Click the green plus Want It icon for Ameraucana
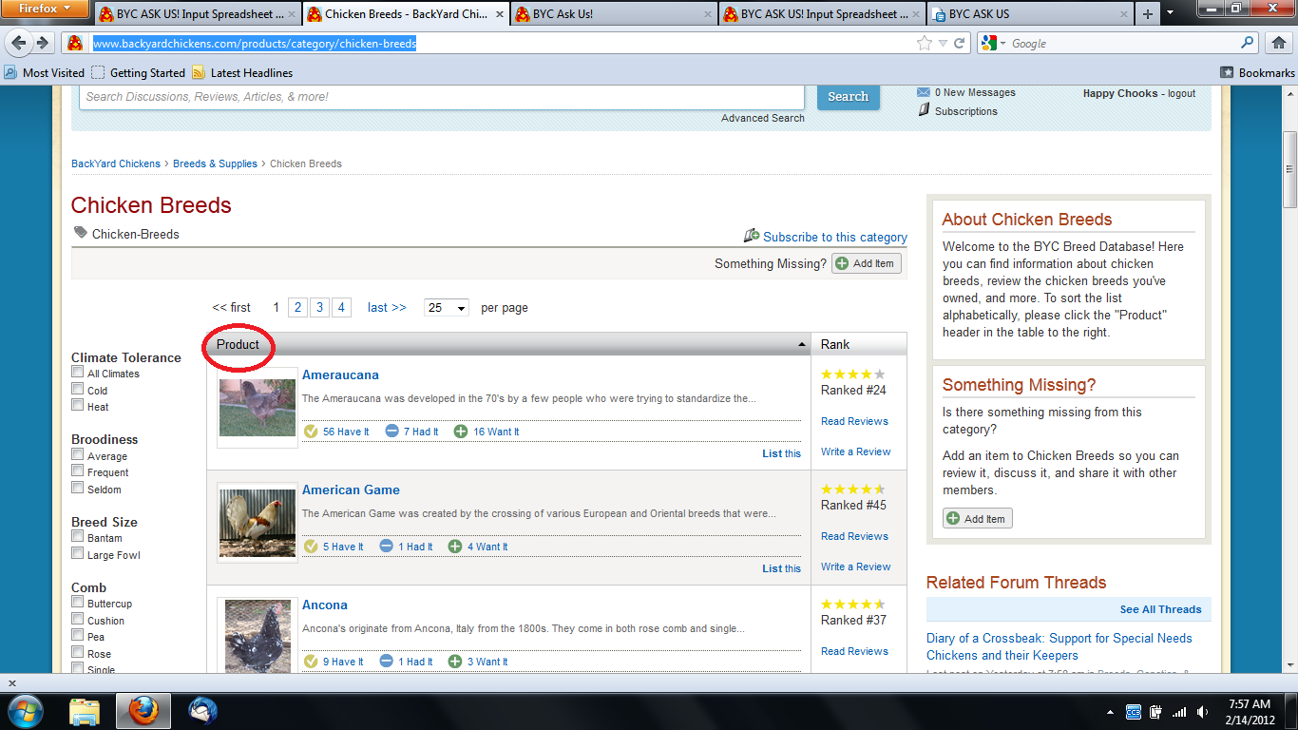The height and width of the screenshot is (730, 1298). pyautogui.click(x=461, y=432)
